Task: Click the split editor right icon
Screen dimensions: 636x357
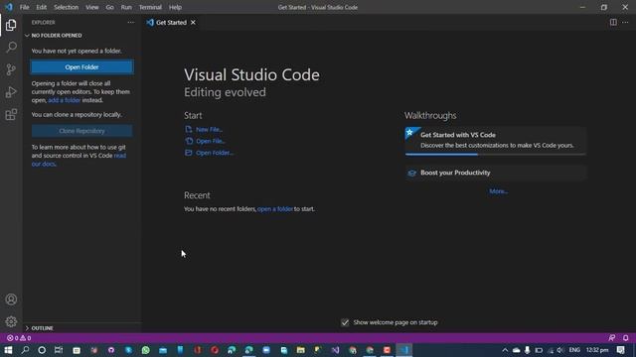Action: click(613, 23)
